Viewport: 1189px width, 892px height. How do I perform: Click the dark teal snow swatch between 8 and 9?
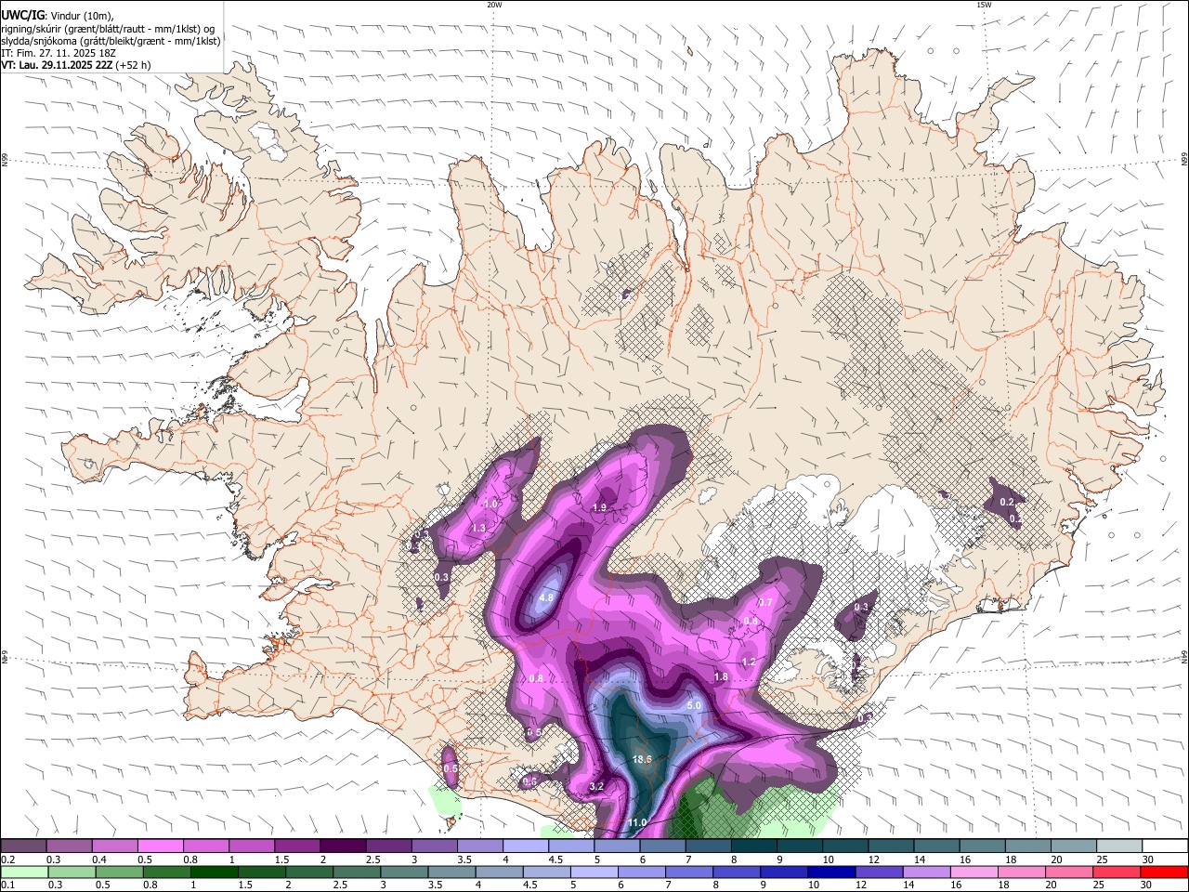754,846
